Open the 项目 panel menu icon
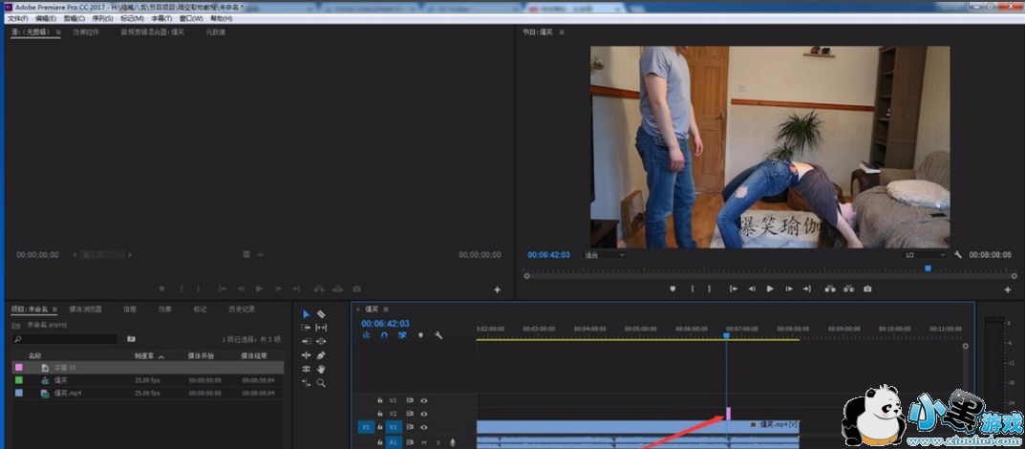The height and width of the screenshot is (449, 1025). click(x=55, y=310)
